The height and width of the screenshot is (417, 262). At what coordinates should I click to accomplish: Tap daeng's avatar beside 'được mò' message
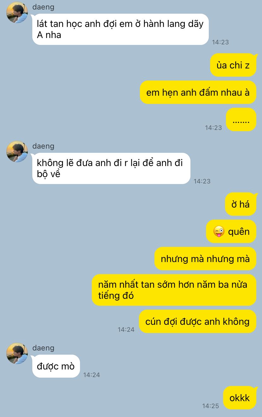click(17, 354)
